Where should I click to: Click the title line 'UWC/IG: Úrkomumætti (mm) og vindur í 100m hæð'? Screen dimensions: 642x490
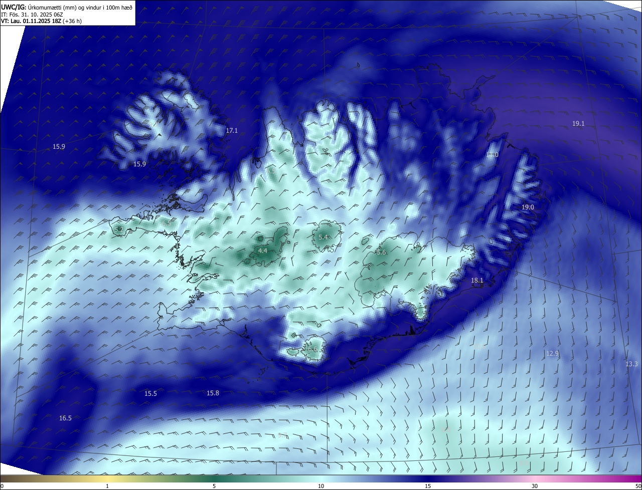click(67, 7)
